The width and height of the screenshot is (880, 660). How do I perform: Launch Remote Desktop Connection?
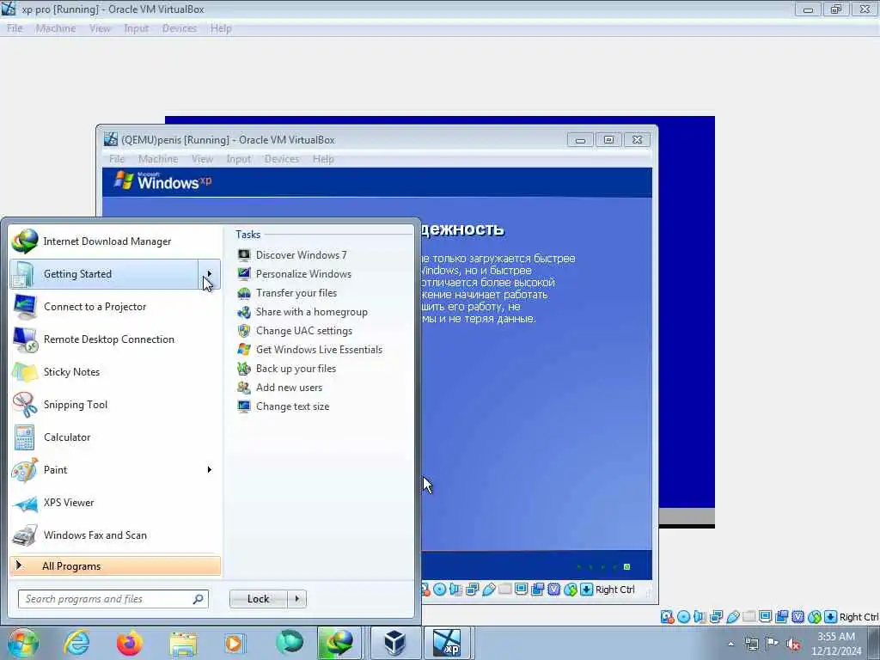click(115, 339)
